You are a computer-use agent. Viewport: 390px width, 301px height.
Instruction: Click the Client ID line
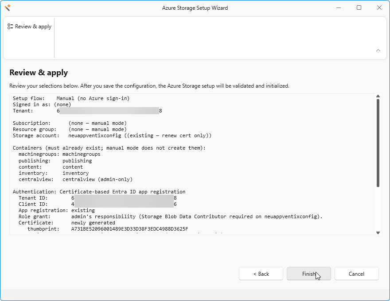[x=97, y=204]
